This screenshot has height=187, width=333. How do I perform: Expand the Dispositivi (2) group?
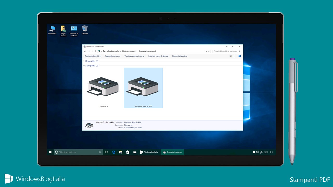(x=84, y=61)
